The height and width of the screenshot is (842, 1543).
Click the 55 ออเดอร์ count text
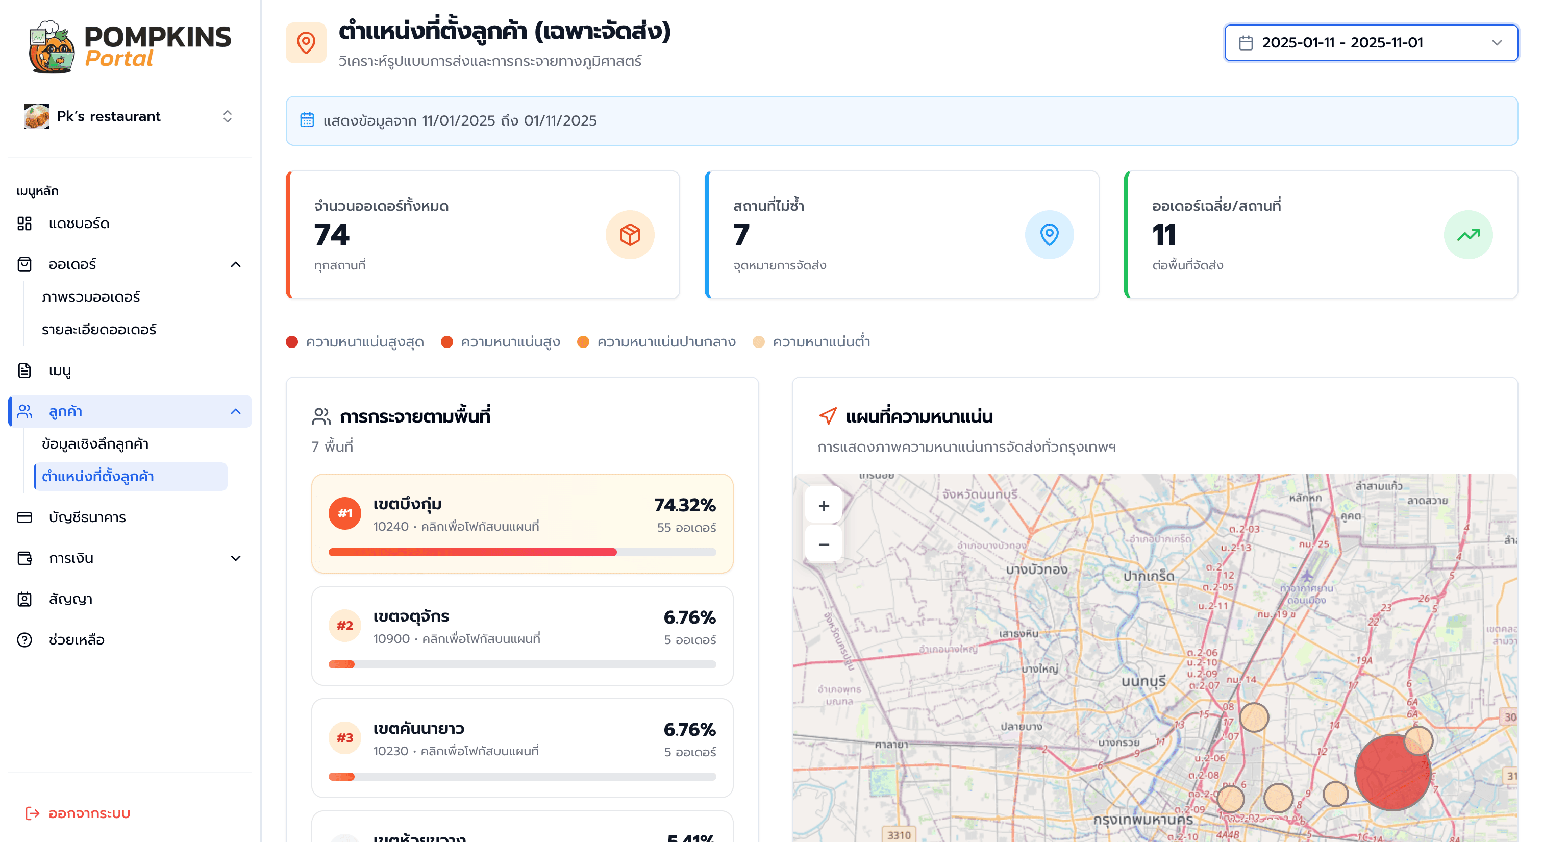(686, 528)
